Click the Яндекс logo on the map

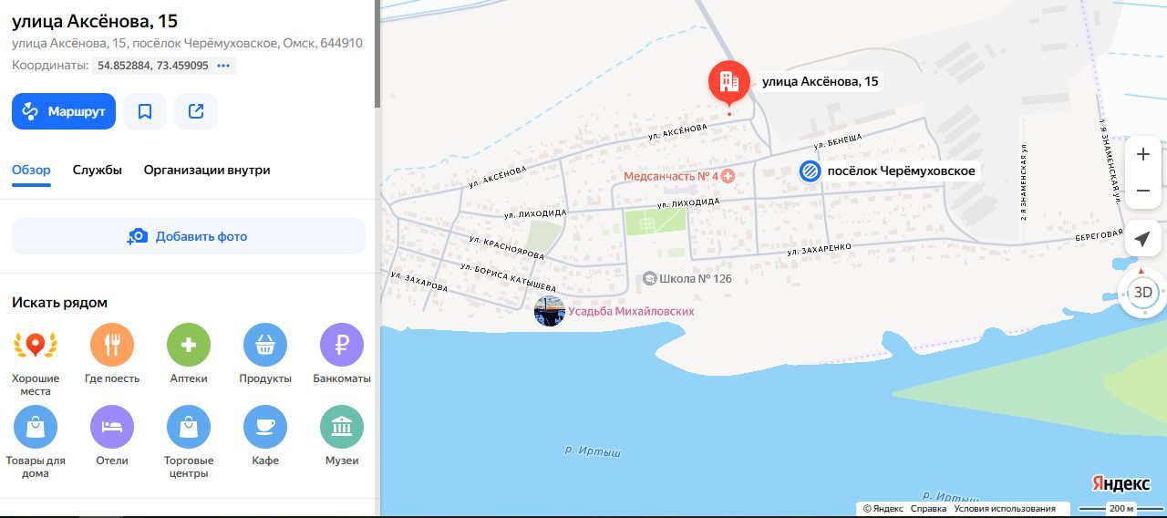[x=1121, y=482]
